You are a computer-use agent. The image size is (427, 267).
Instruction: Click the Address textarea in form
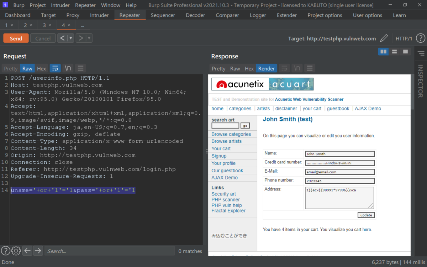340,198
